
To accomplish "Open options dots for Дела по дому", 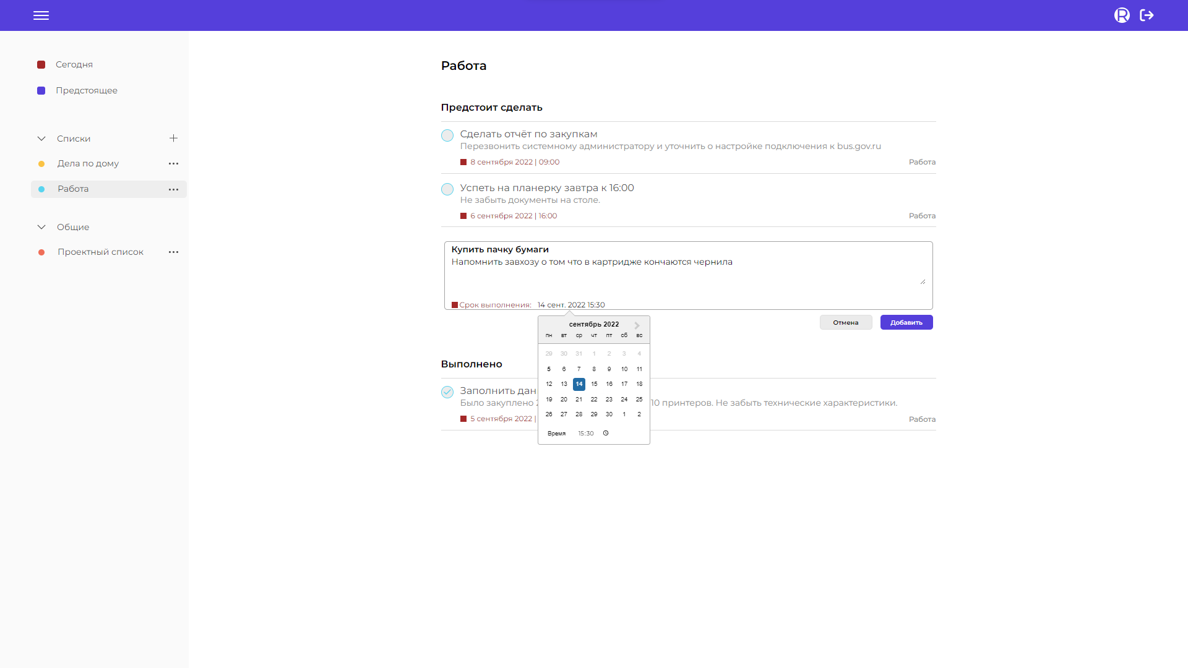I will 174,164.
